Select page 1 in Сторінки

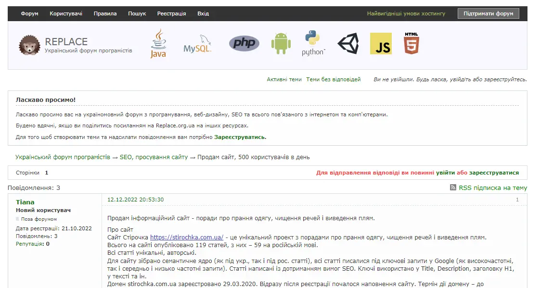click(47, 173)
